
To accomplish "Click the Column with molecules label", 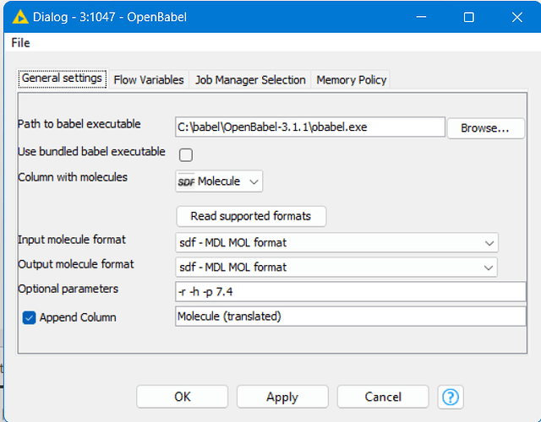I will pyautogui.click(x=73, y=177).
